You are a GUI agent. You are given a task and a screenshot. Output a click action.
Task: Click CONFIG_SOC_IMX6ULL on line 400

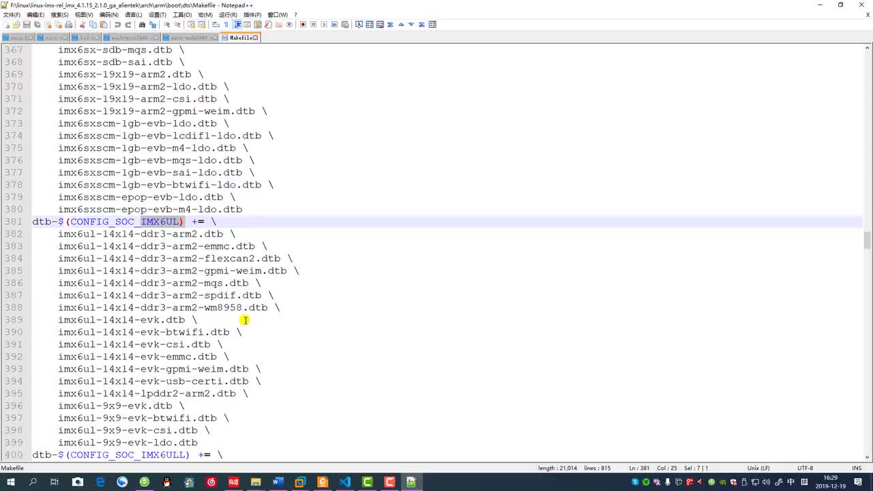click(128, 455)
